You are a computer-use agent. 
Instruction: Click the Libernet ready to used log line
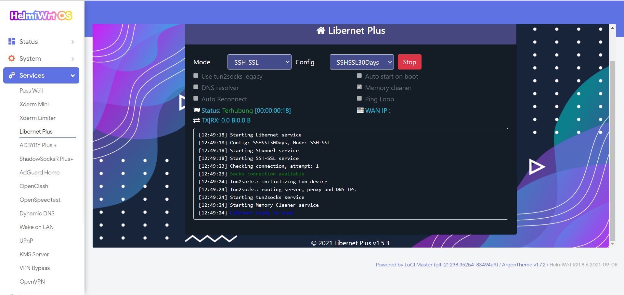[261, 213]
